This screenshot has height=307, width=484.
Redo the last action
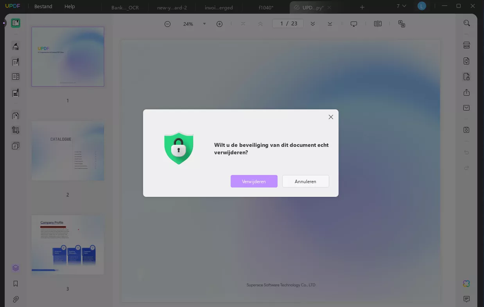pyautogui.click(x=466, y=168)
